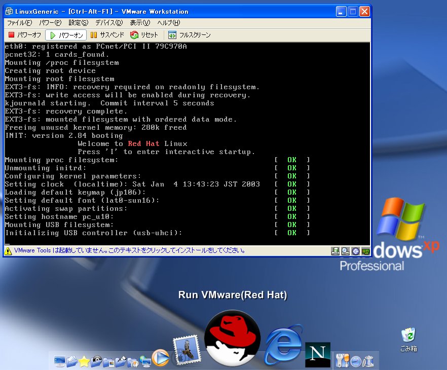Open the デバイス(D) menu

pos(109,23)
